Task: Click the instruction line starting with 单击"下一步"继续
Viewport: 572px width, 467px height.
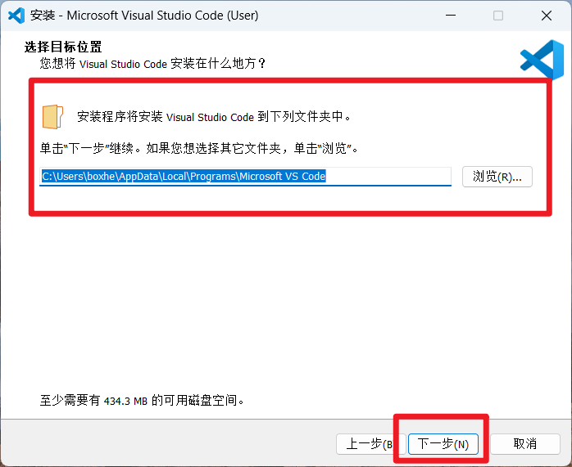Action: pyautogui.click(x=199, y=148)
